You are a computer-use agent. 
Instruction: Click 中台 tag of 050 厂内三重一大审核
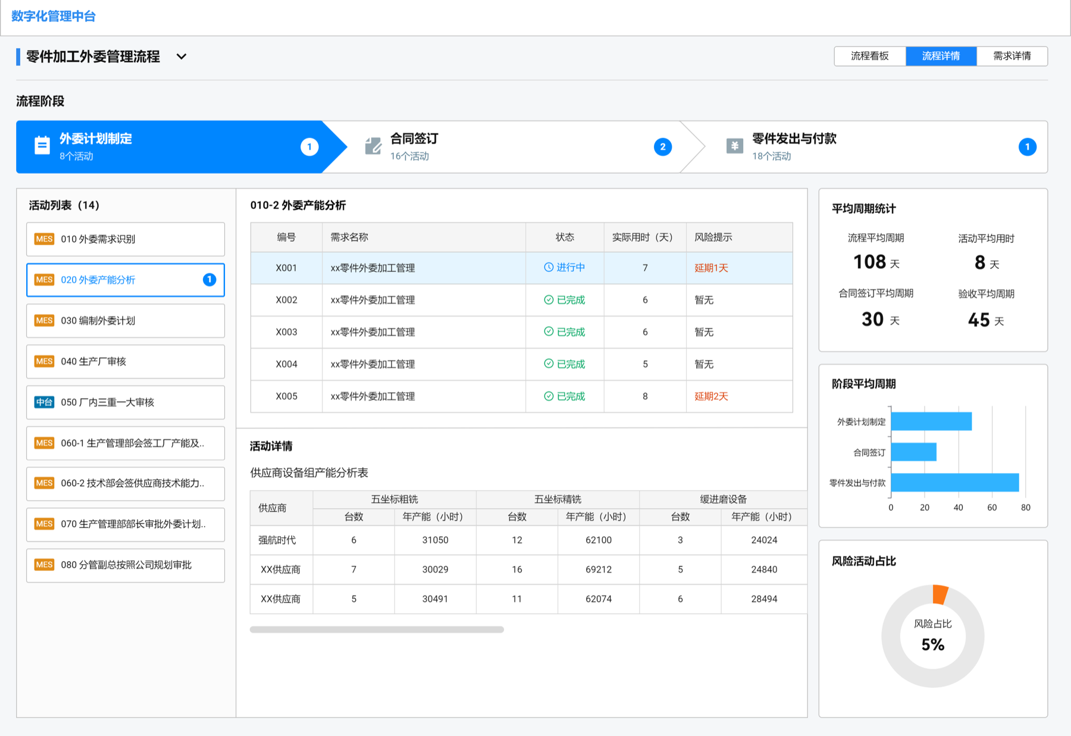pyautogui.click(x=45, y=402)
